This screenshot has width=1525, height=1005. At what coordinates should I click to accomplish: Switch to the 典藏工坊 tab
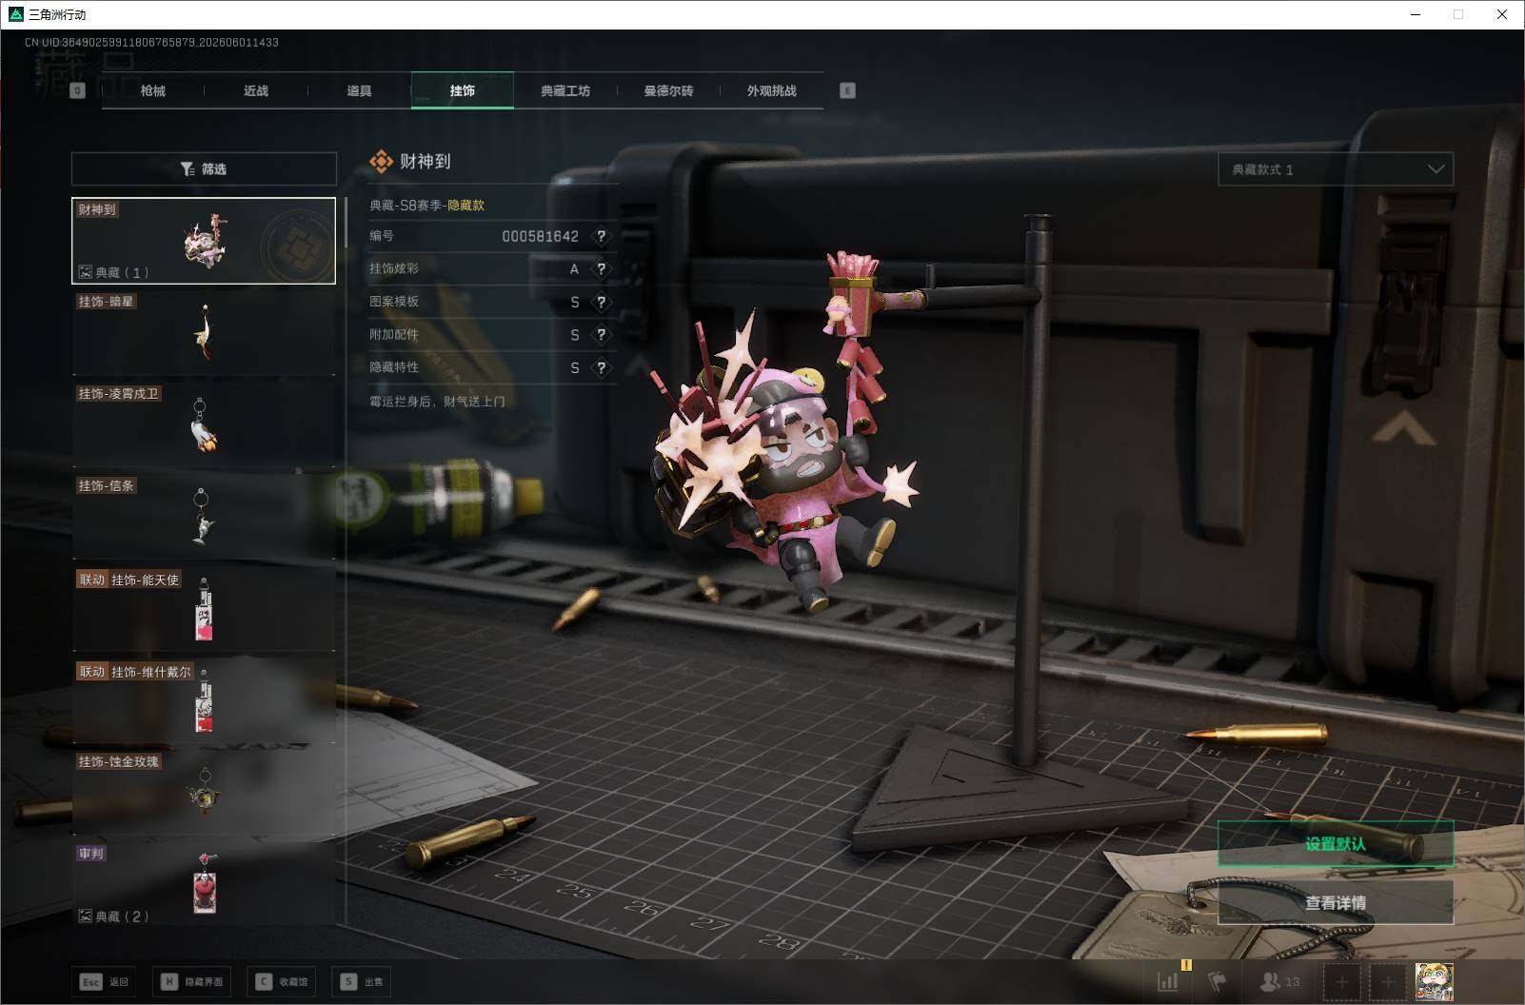coord(565,90)
